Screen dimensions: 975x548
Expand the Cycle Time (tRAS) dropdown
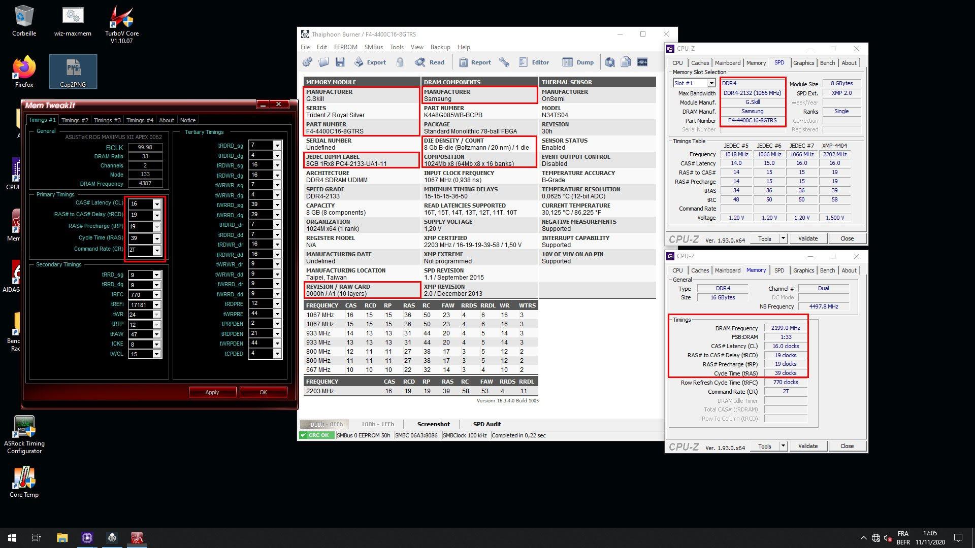[x=157, y=238]
